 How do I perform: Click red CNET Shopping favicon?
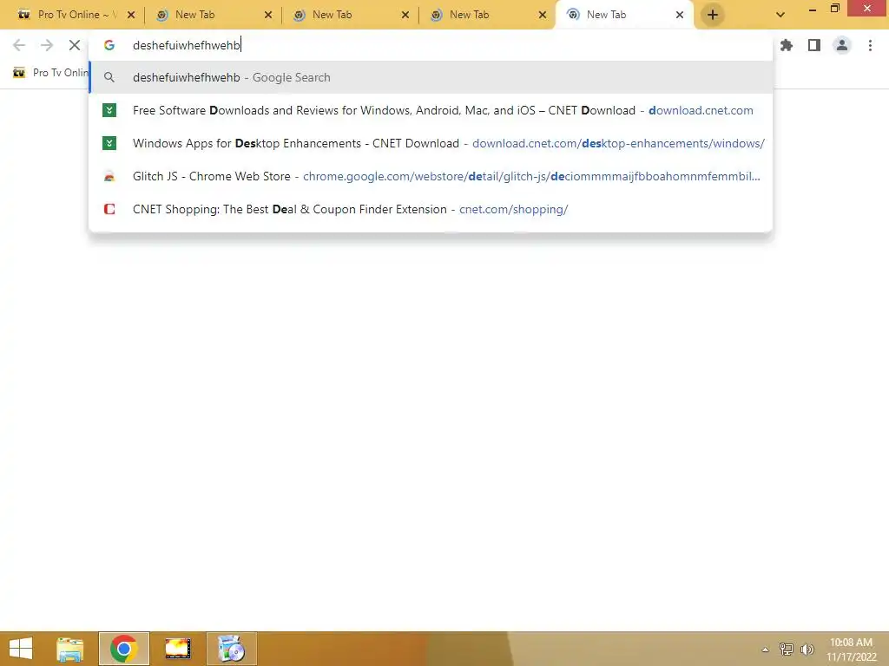[x=109, y=209]
